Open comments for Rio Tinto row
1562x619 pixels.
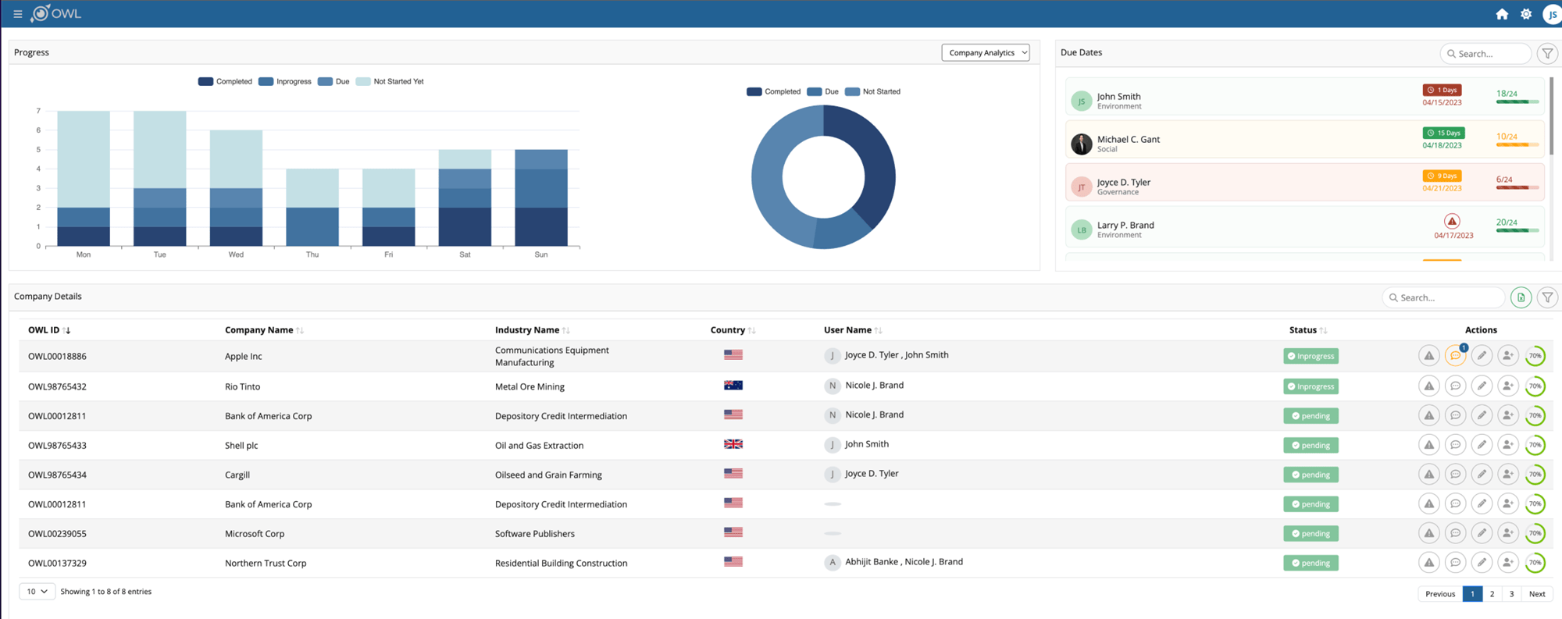click(x=1456, y=386)
